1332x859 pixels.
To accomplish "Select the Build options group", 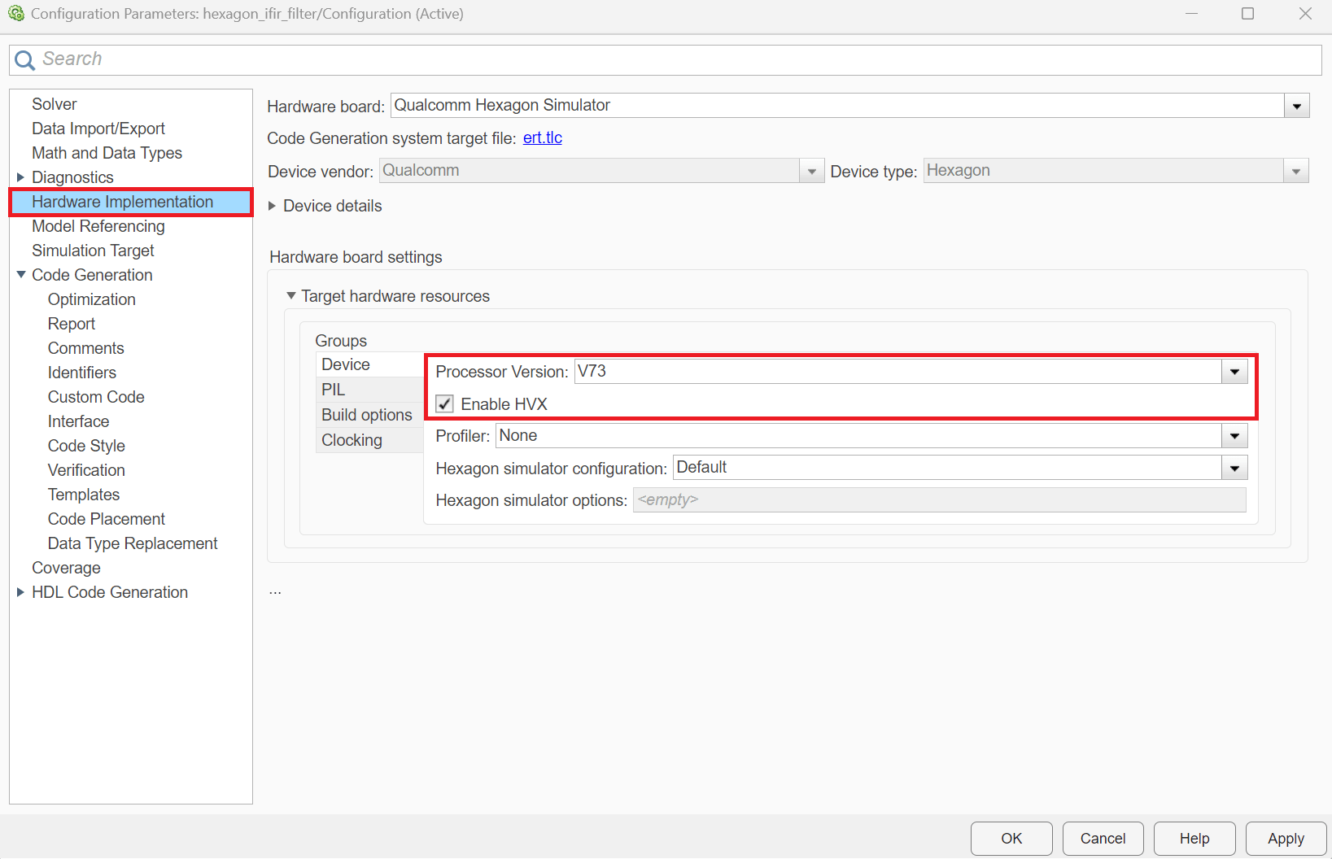I will click(366, 415).
